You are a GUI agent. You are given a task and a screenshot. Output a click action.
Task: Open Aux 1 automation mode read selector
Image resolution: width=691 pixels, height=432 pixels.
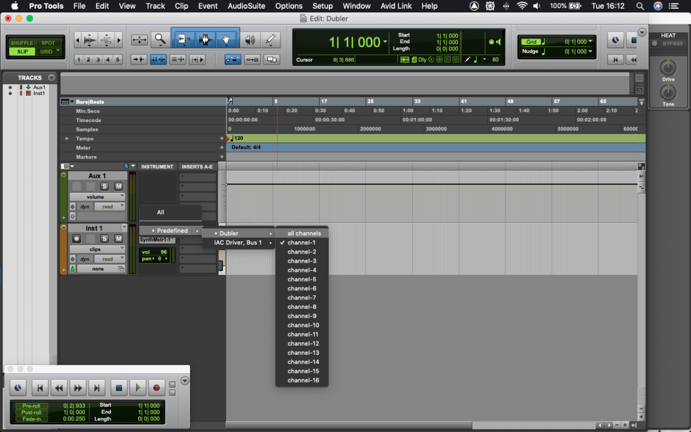click(x=110, y=207)
